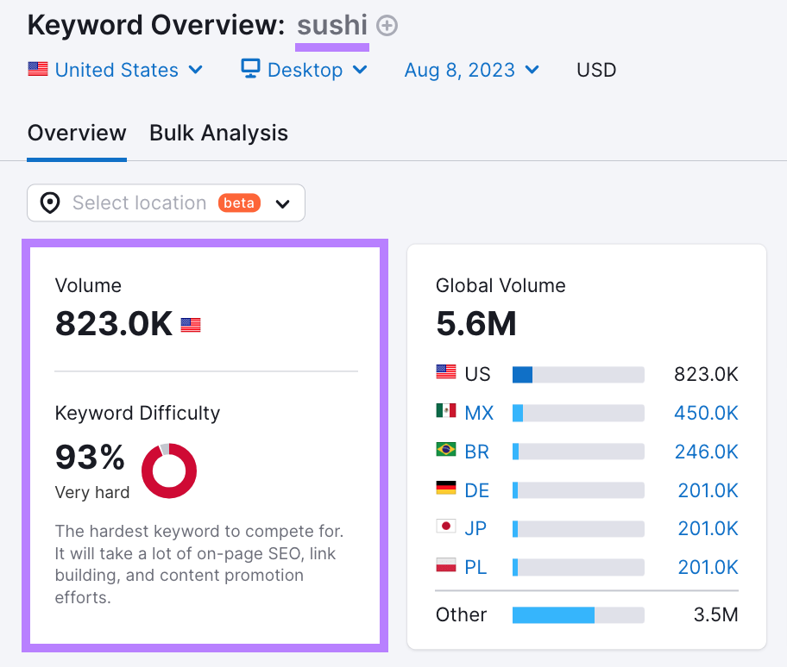Open the DE country link
The height and width of the screenshot is (667, 787).
[x=477, y=490]
